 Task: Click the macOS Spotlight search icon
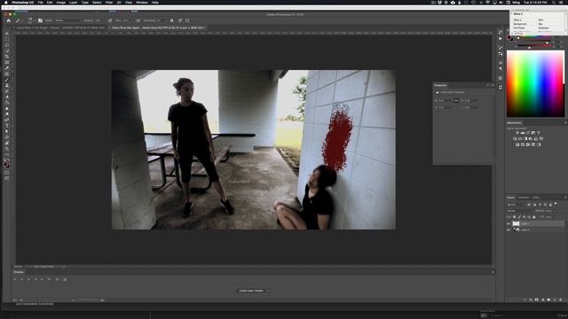coord(554,2)
